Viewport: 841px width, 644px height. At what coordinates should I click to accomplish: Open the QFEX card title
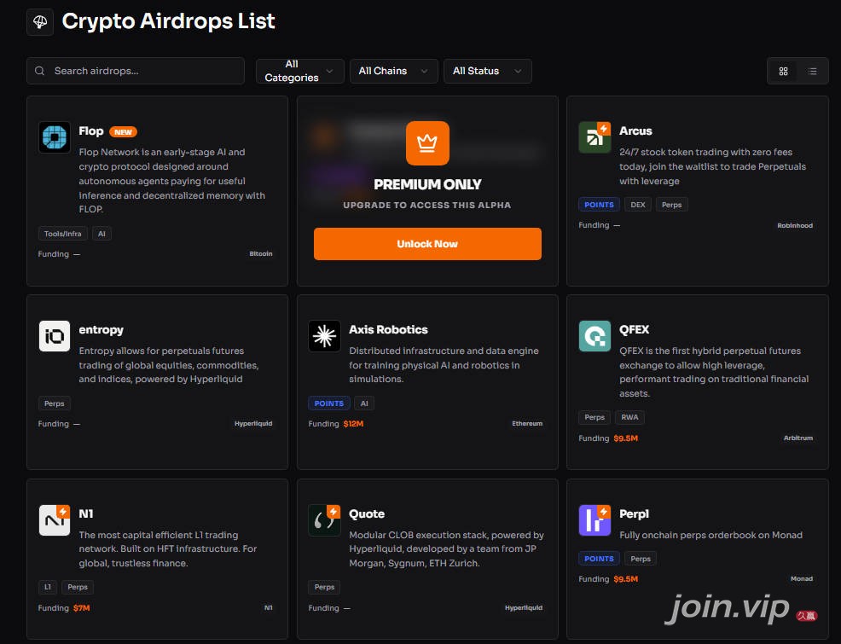click(x=634, y=330)
